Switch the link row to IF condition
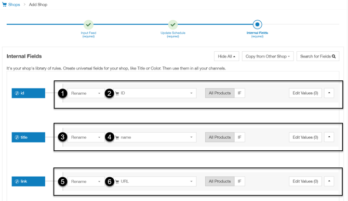 (239, 181)
